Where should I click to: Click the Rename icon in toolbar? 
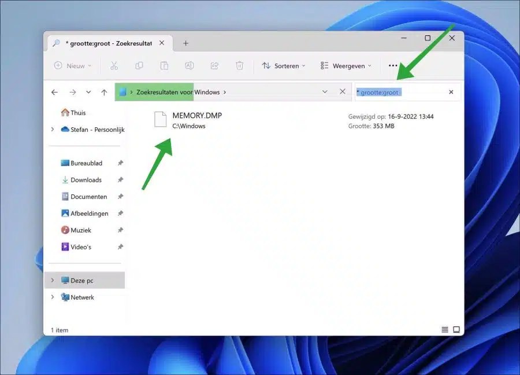pos(190,66)
